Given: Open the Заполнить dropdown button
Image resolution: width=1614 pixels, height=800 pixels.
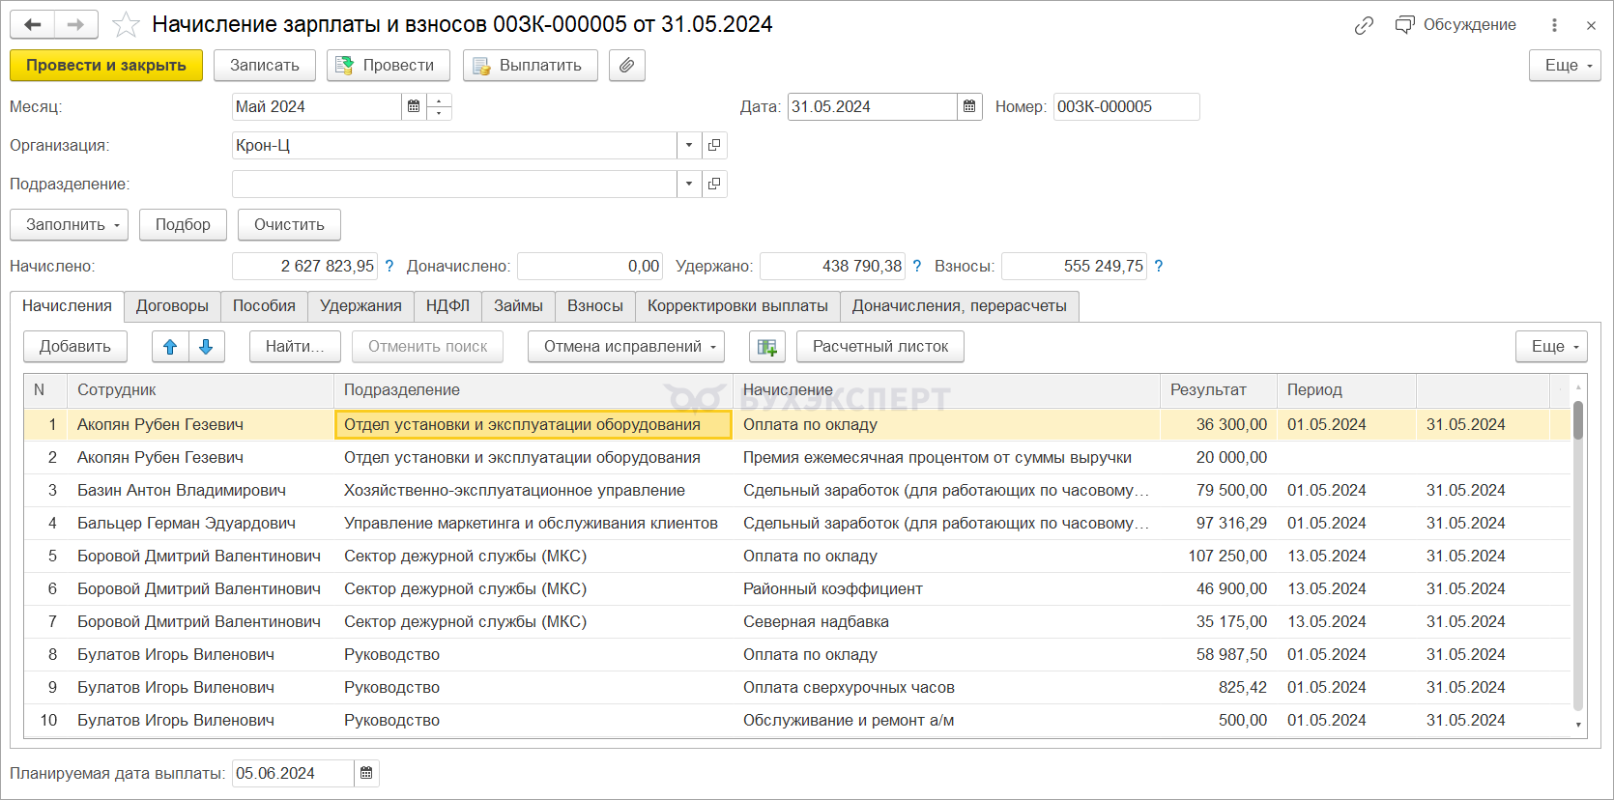Looking at the screenshot, I should click(x=69, y=225).
